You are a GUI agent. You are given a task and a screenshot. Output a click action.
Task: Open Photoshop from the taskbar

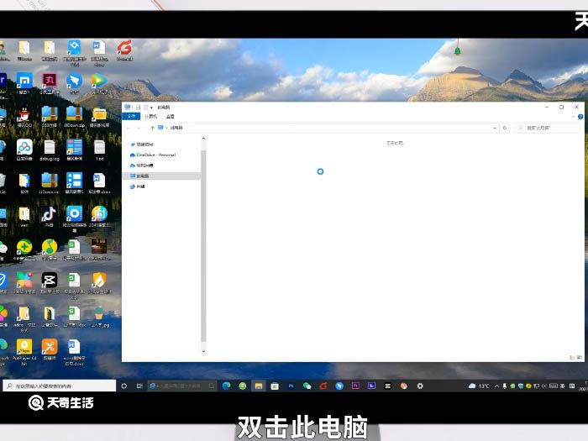tap(291, 386)
